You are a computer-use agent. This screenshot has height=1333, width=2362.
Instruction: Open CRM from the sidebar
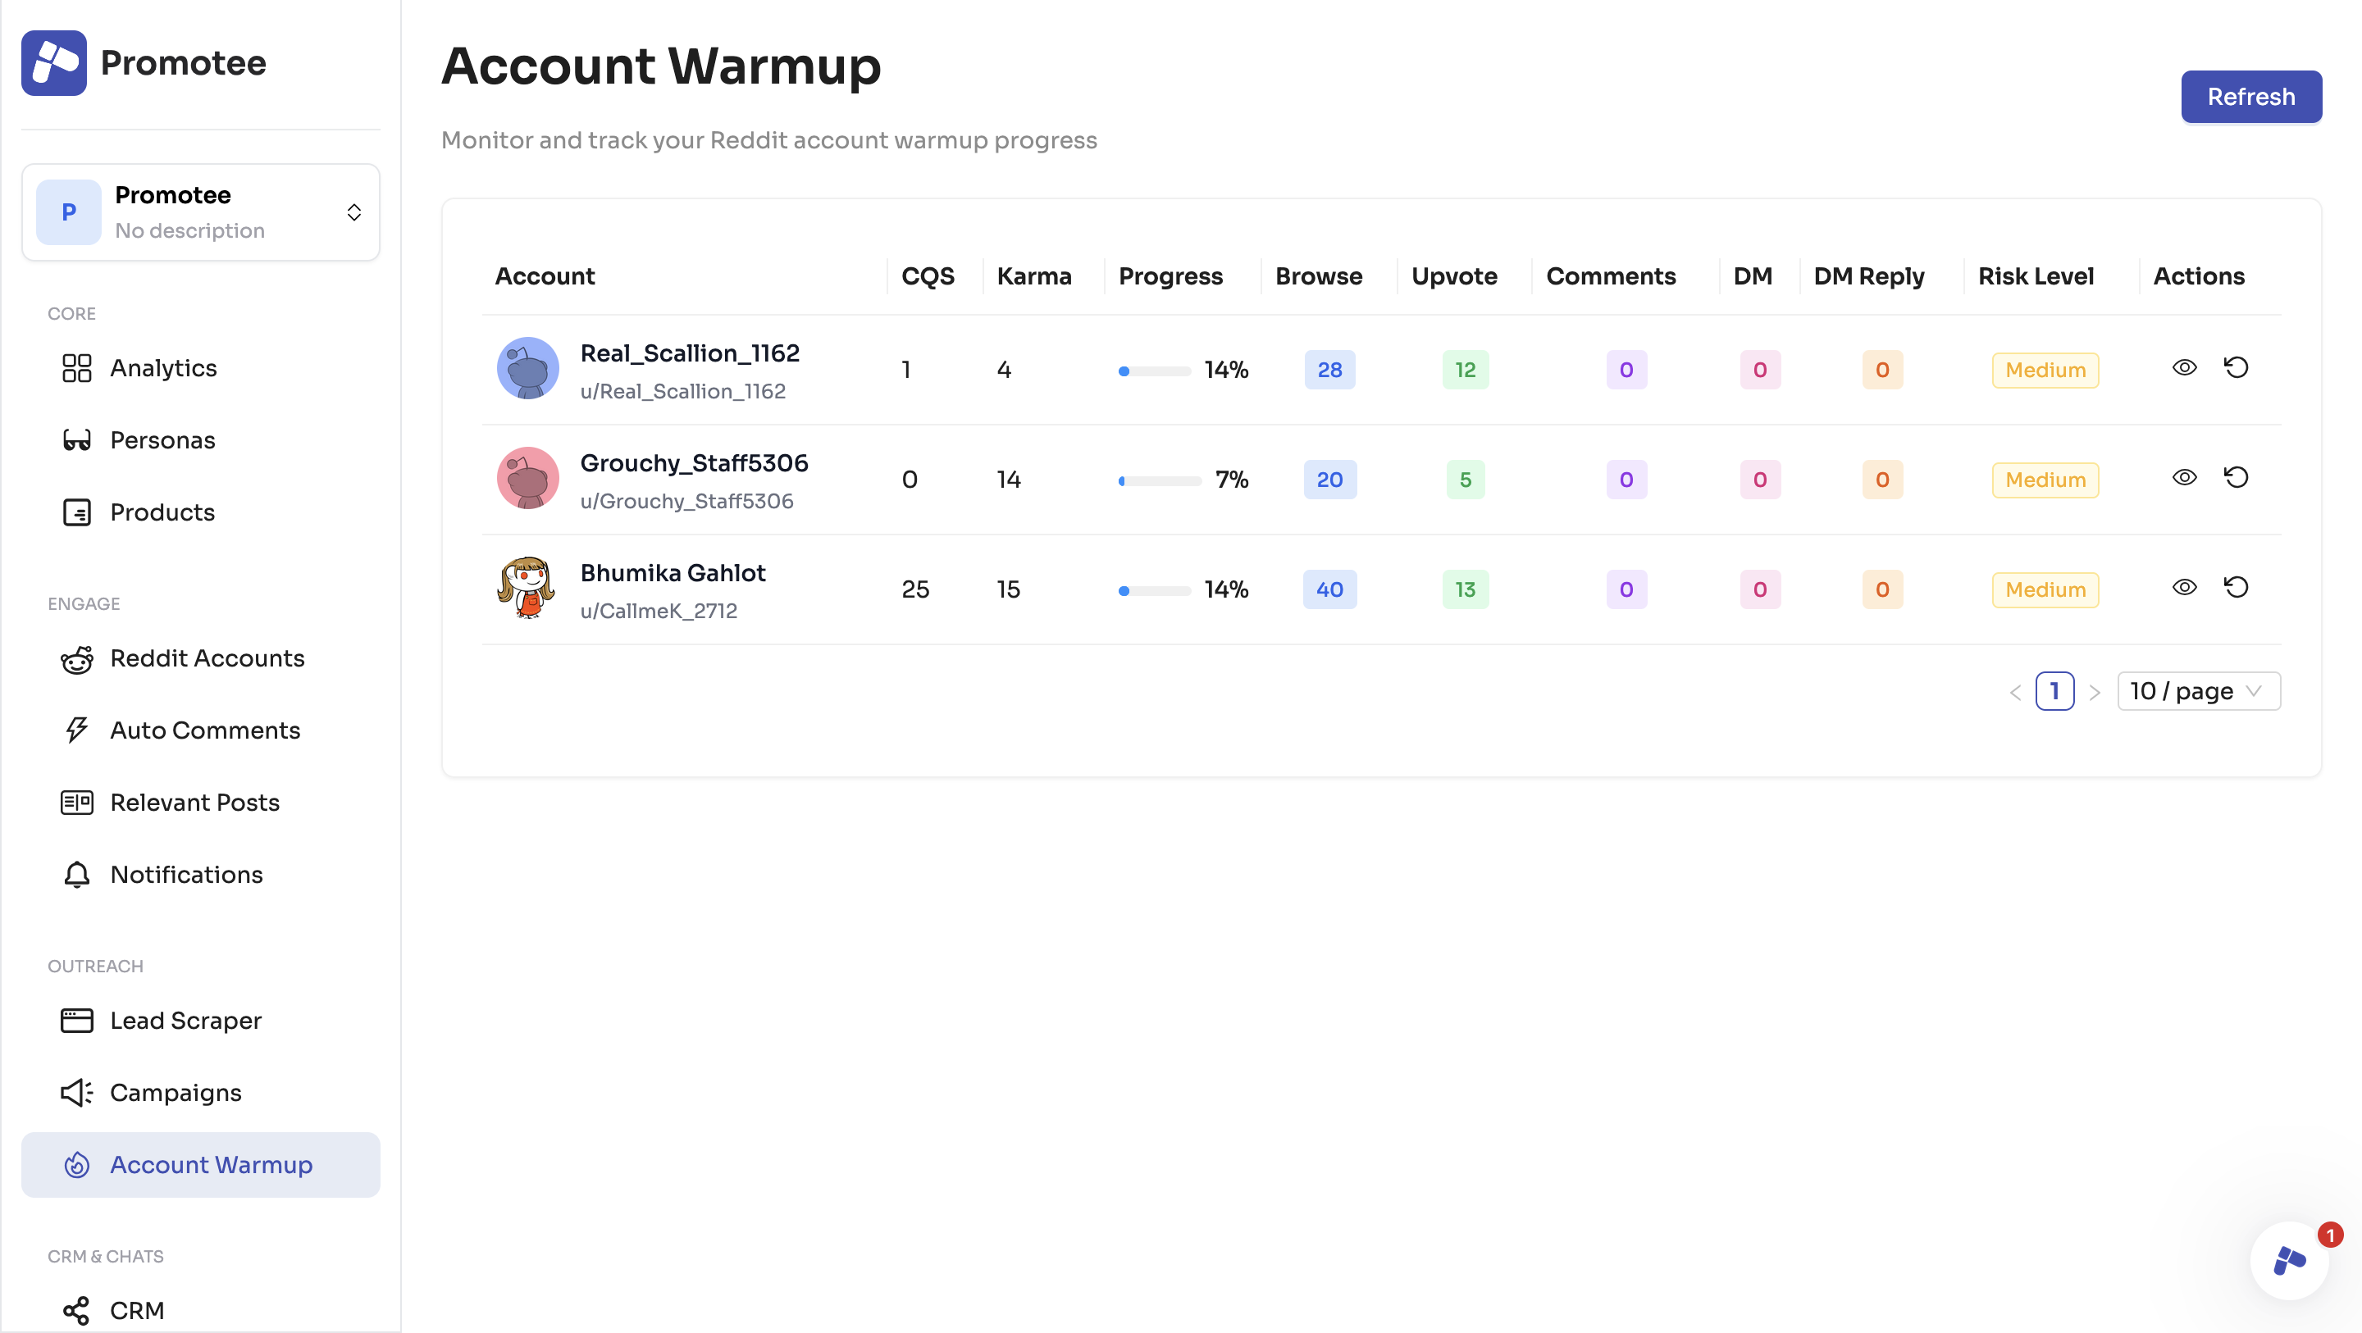[x=200, y=1311]
